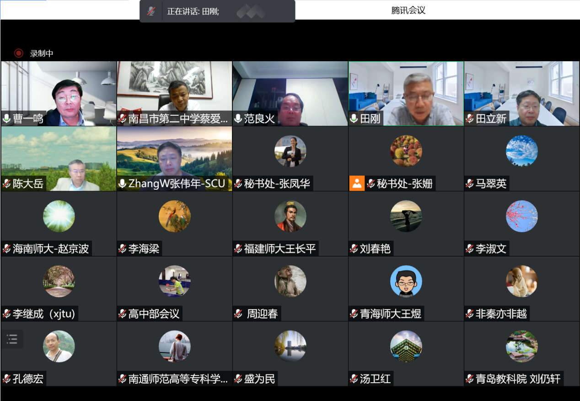The height and width of the screenshot is (401, 580).
Task: Click the muted mic icon beside 南昌市第二中学蔡爱
Action: [122, 119]
